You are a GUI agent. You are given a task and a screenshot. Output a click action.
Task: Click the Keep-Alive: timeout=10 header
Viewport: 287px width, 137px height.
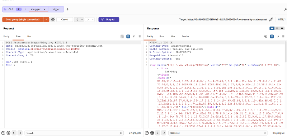166,56
